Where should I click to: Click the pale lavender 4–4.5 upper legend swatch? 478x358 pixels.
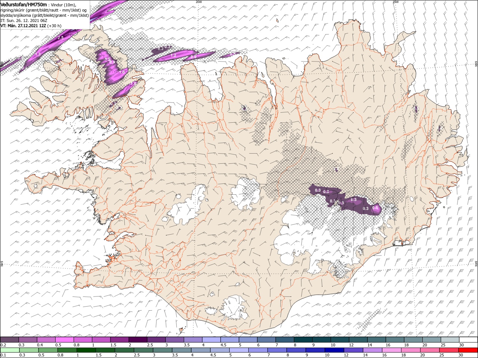click(x=211, y=340)
